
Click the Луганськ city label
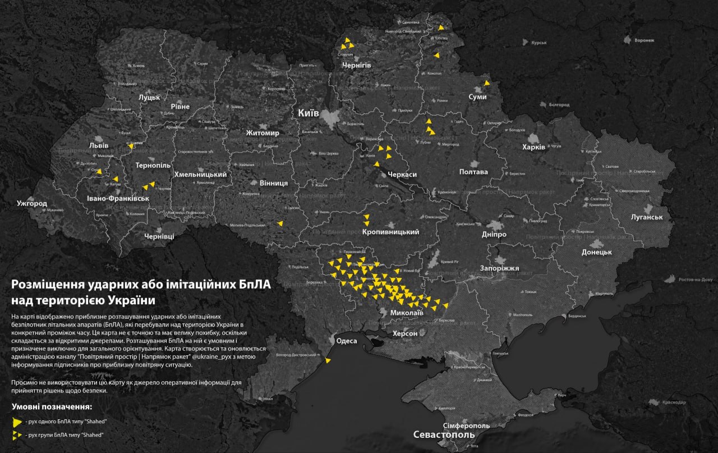tap(647, 217)
